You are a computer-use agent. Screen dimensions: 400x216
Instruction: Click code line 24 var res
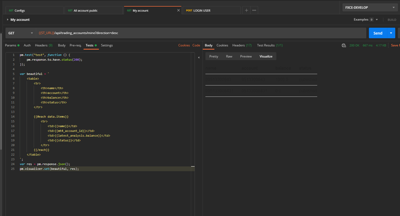pos(45,164)
